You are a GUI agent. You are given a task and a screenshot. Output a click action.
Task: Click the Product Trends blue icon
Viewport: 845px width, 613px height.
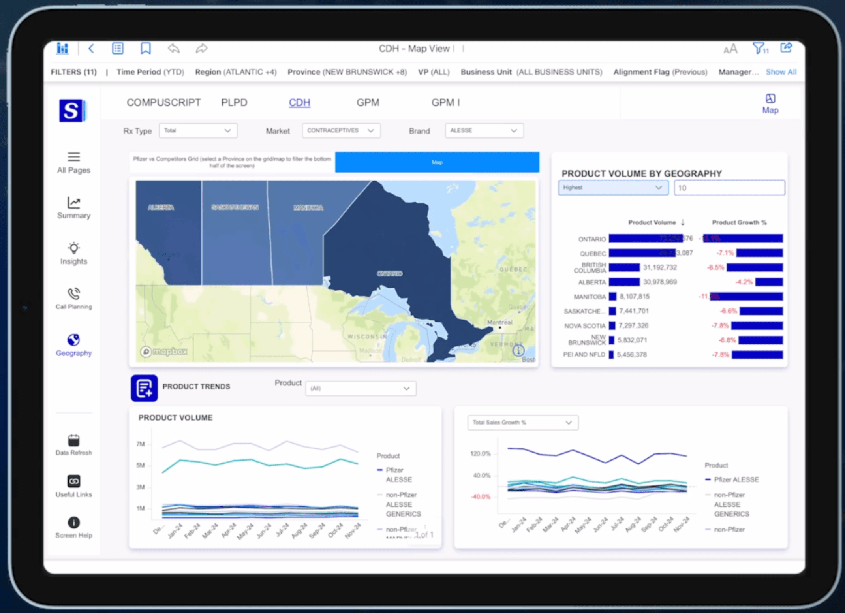144,388
